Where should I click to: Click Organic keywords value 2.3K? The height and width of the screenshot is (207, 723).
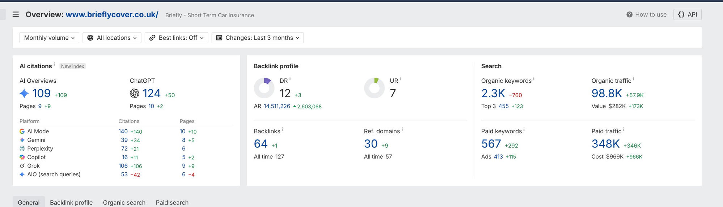(493, 94)
